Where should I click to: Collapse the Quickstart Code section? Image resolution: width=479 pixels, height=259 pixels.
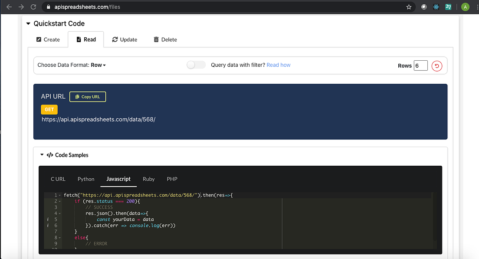(x=28, y=23)
